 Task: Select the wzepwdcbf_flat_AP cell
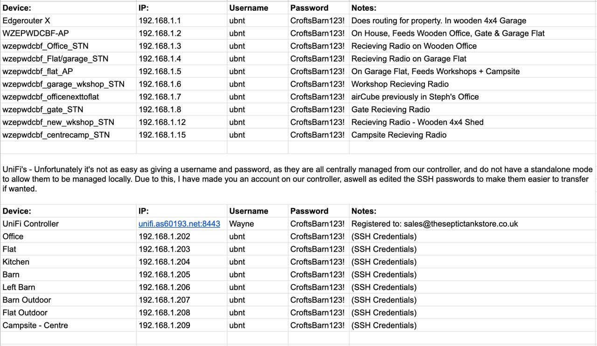(x=38, y=71)
